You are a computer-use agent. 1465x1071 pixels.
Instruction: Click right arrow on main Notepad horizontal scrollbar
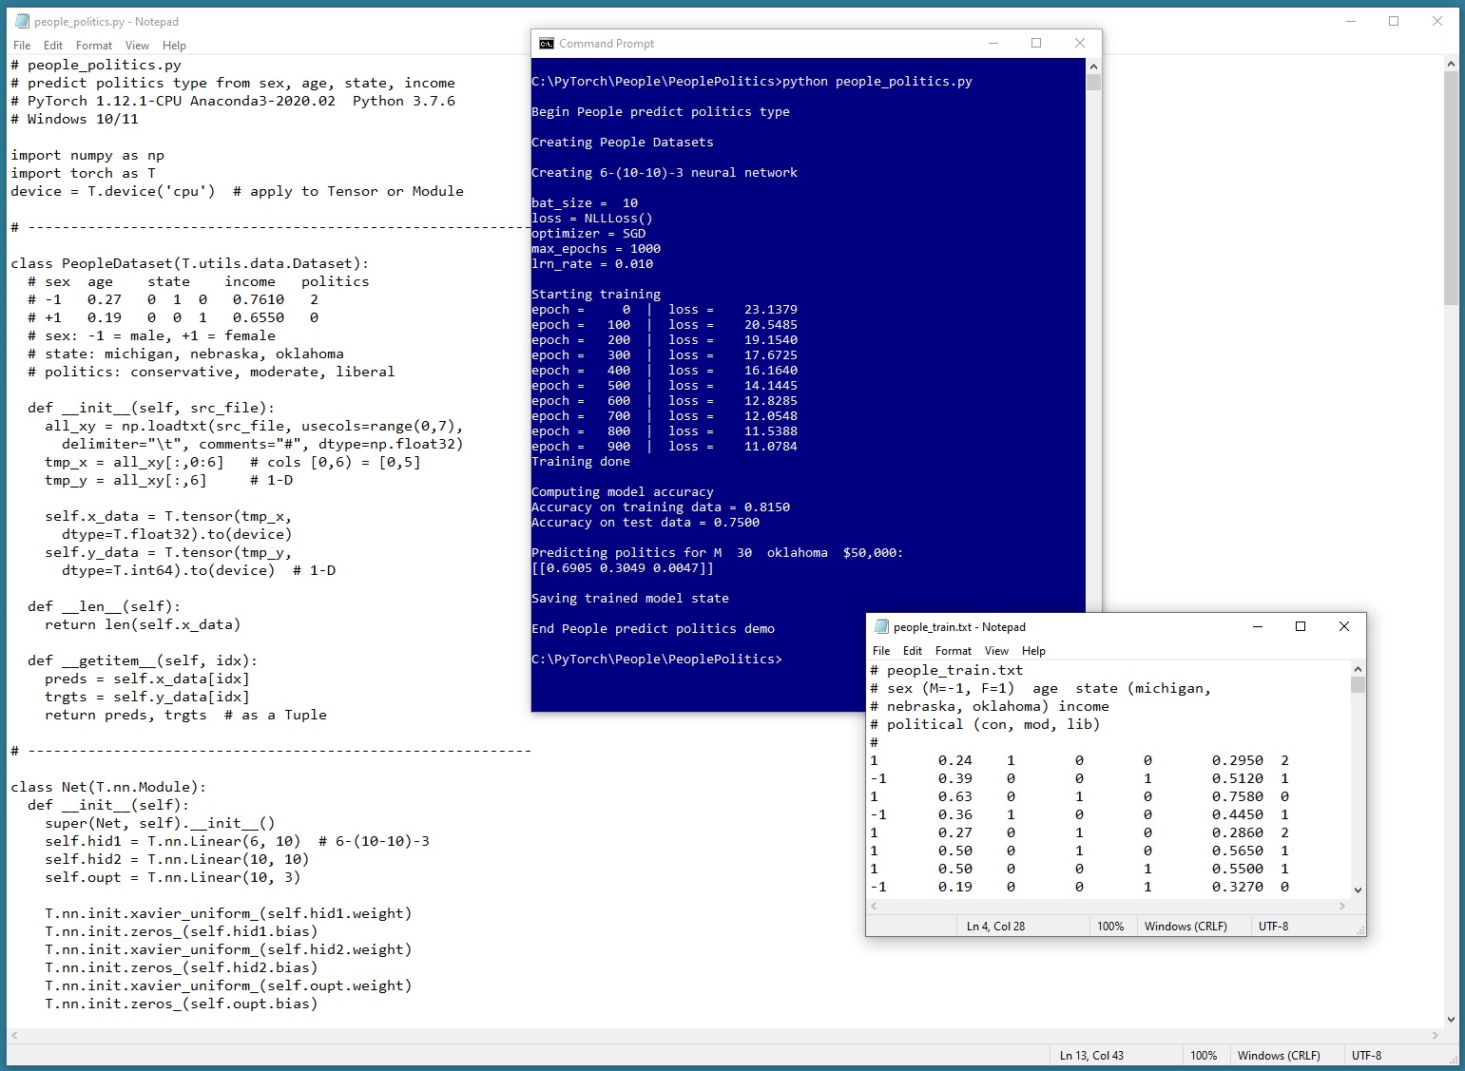pos(1436,1035)
